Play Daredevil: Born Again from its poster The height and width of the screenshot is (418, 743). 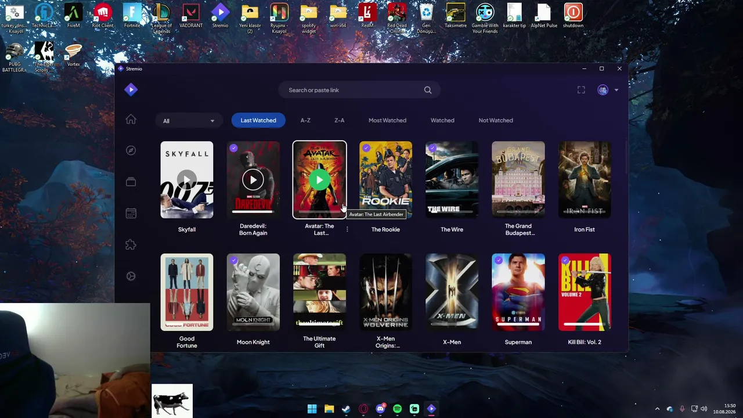pyautogui.click(x=253, y=180)
